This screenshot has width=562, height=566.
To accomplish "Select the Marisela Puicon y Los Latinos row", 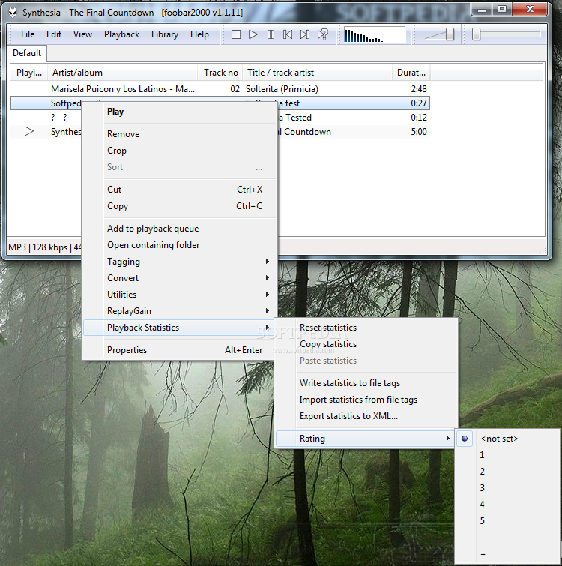I will coord(220,89).
